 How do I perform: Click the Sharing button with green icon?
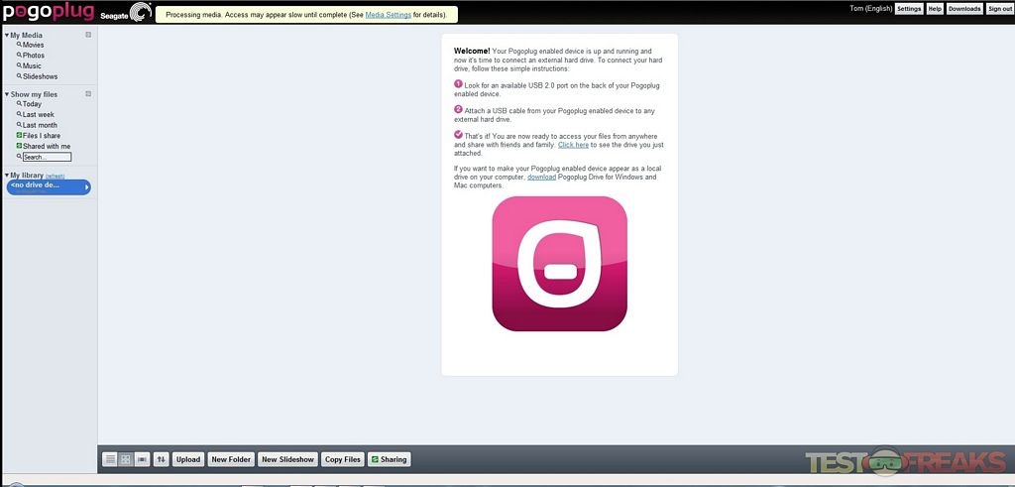click(388, 459)
